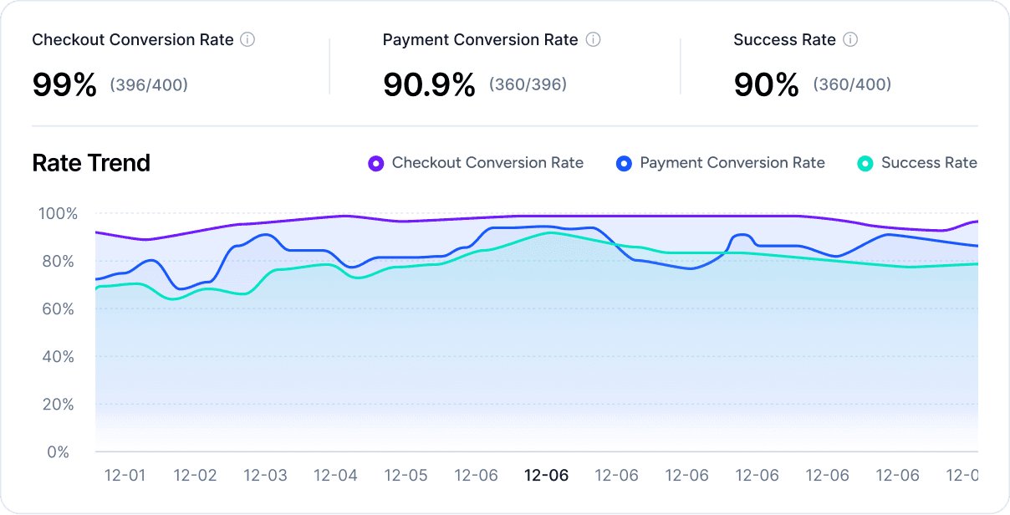Viewport: 1010px width, 515px height.
Task: Click the 12-04 axis date label
Action: tap(335, 475)
